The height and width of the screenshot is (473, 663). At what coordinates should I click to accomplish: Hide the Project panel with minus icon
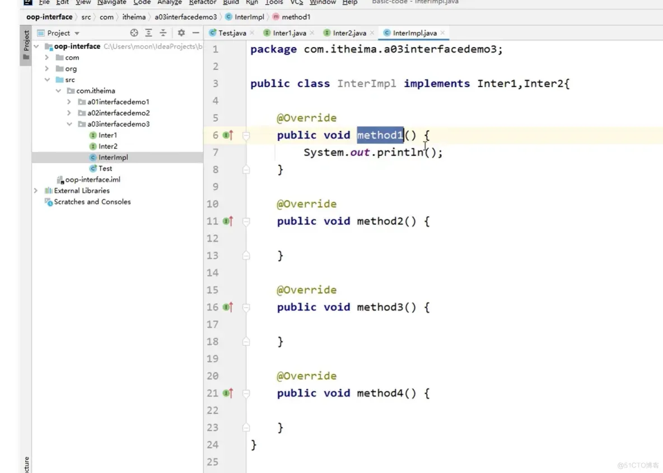click(x=195, y=33)
